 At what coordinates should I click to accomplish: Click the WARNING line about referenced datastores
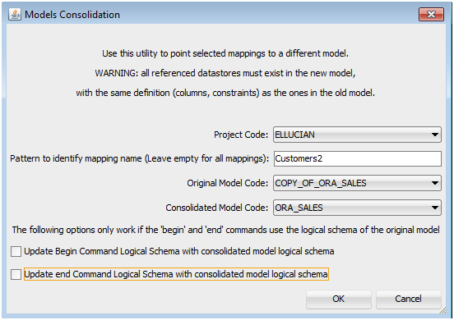click(225, 73)
